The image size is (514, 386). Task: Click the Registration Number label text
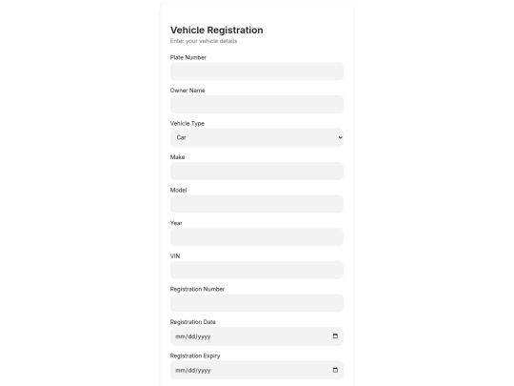(197, 289)
